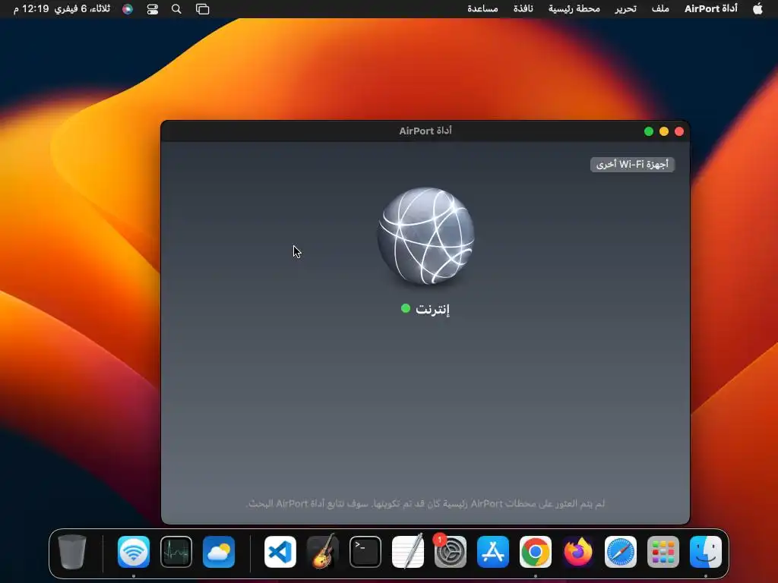Open the Apple menu
The width and height of the screenshot is (778, 583).
757,9
